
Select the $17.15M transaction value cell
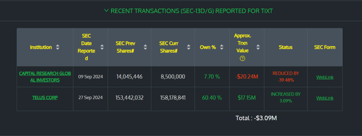(247, 98)
